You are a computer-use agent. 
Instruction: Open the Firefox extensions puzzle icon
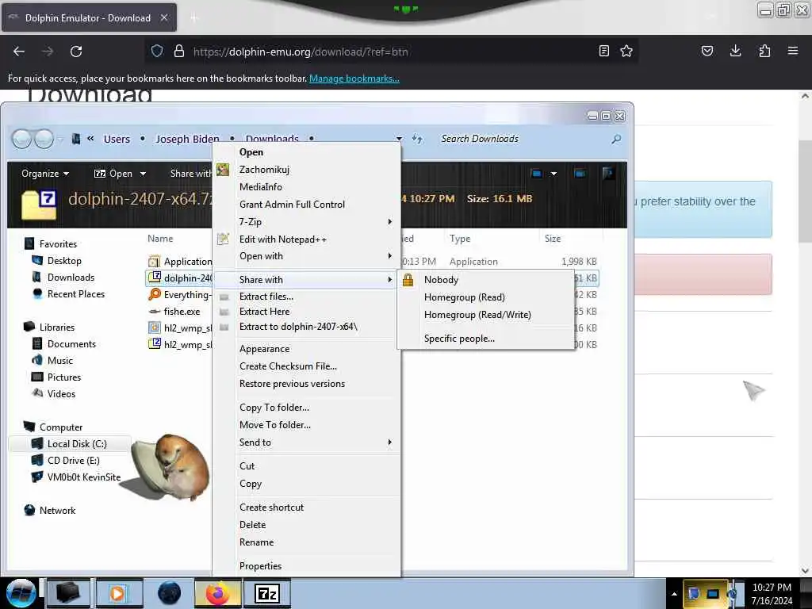click(x=764, y=51)
